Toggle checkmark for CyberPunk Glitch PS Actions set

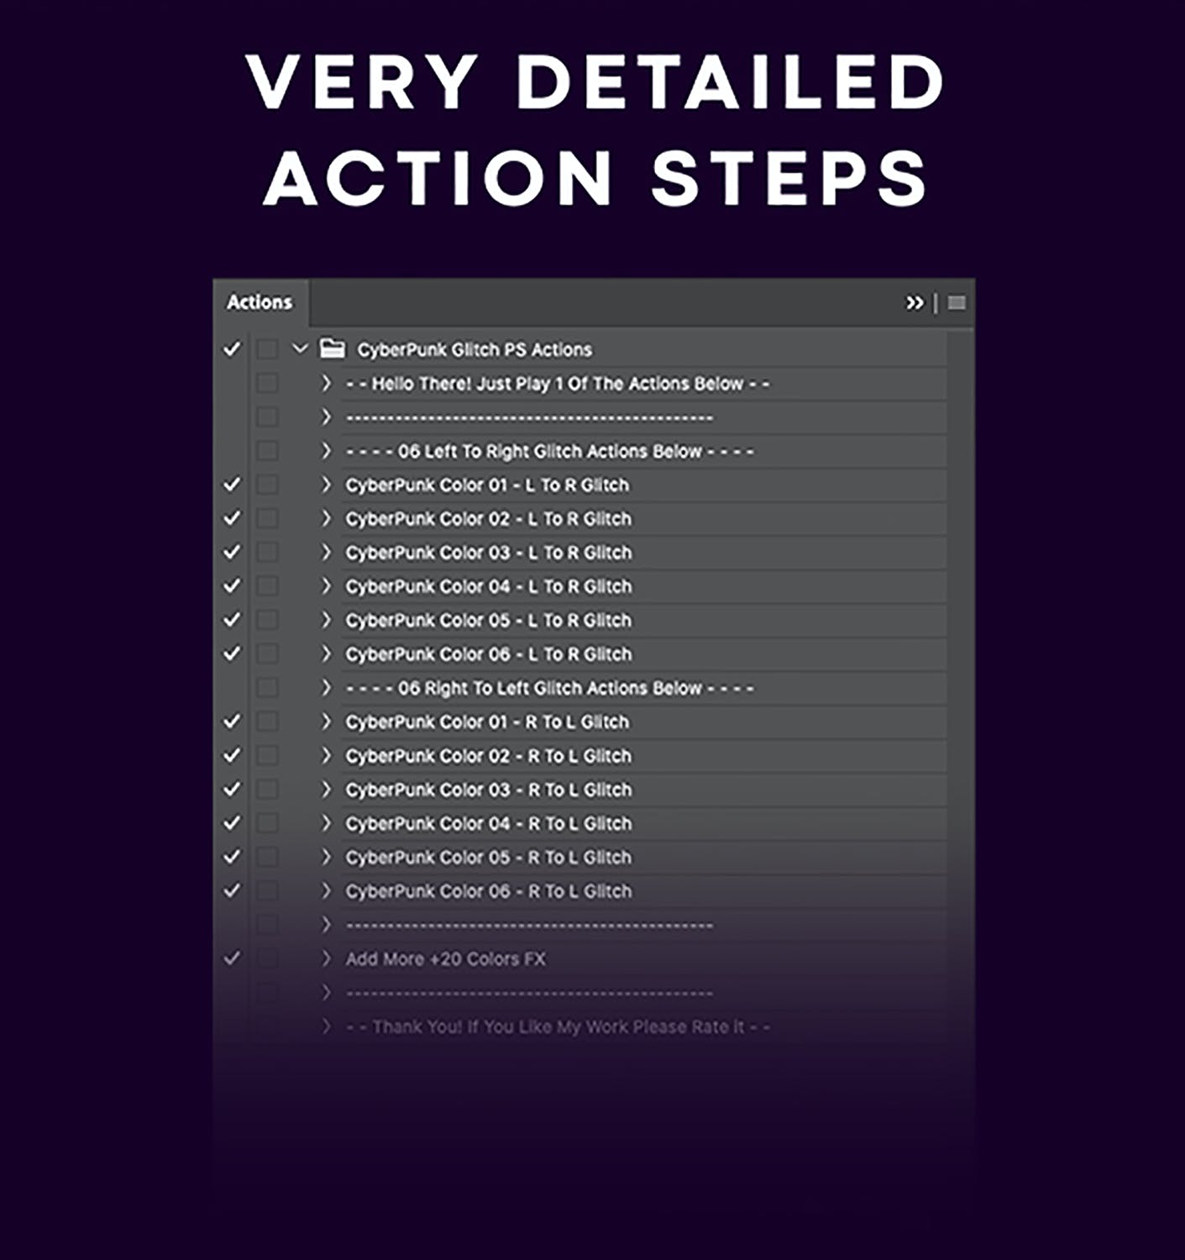(x=232, y=349)
